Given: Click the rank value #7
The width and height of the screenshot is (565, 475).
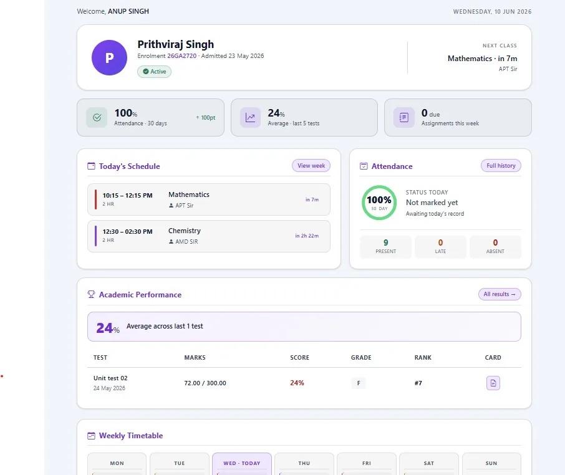Looking at the screenshot, I should 418,383.
